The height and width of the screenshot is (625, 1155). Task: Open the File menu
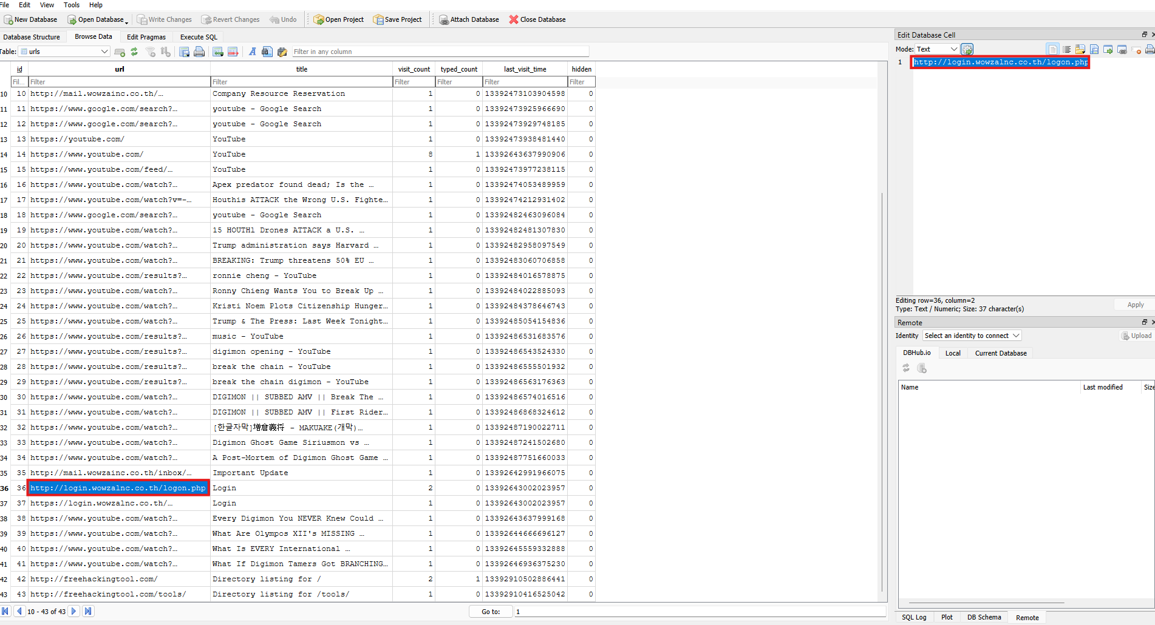(x=5, y=5)
